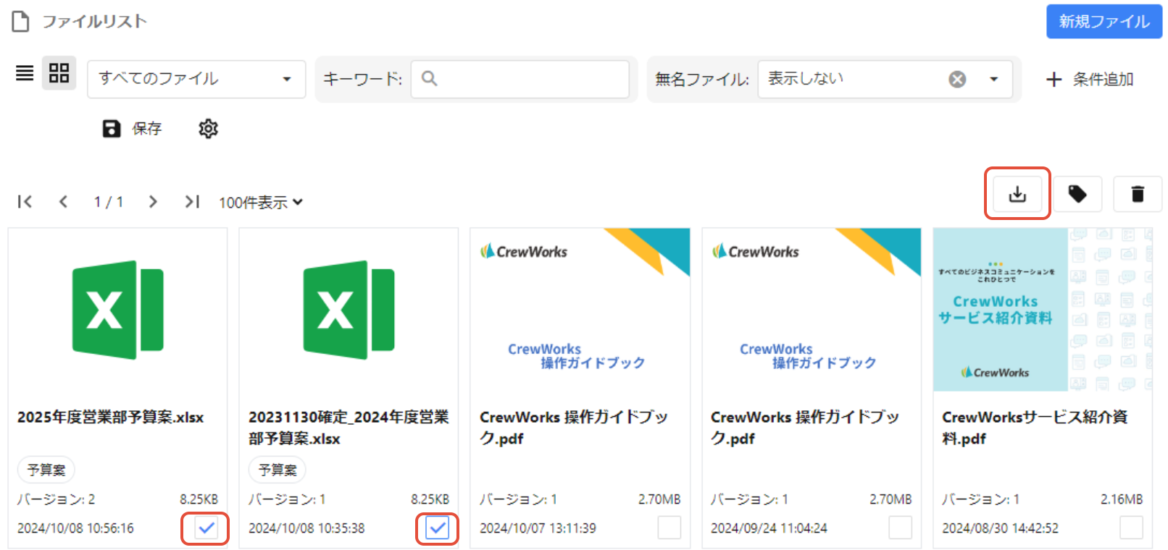1168x550 pixels.
Task: Check CrewWorksサービス紹介資料.pdf checkbox
Action: tap(1131, 528)
